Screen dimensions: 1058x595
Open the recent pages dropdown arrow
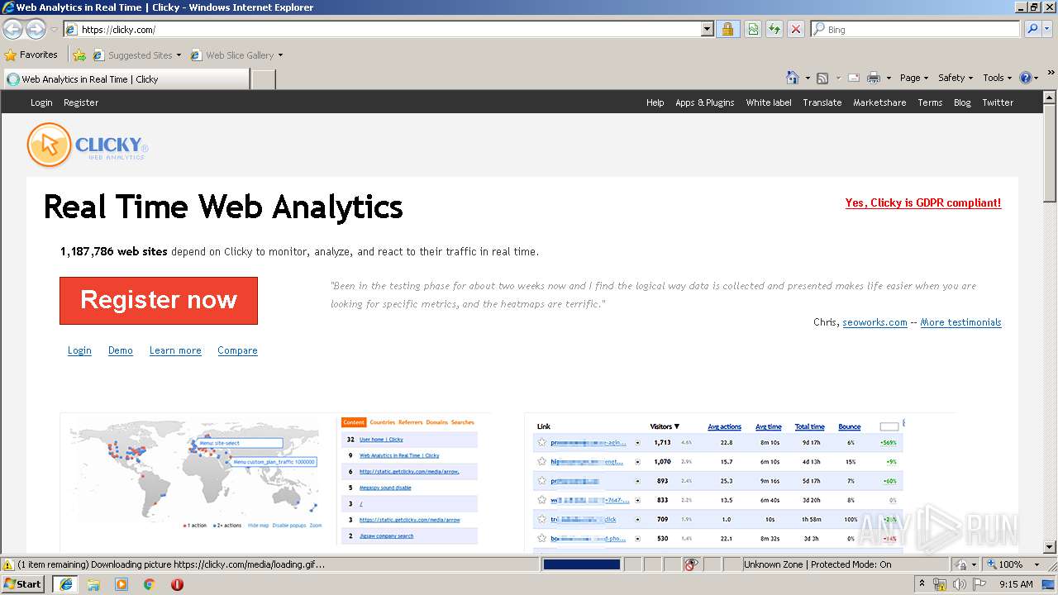[x=54, y=29]
